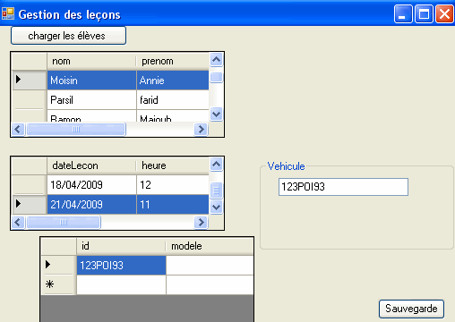455x322 pixels.
Task: Select the 18/04/2009 lesson cell
Action: tap(91, 185)
